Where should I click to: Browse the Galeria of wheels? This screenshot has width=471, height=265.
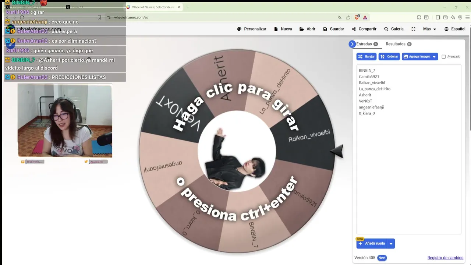pos(394,29)
